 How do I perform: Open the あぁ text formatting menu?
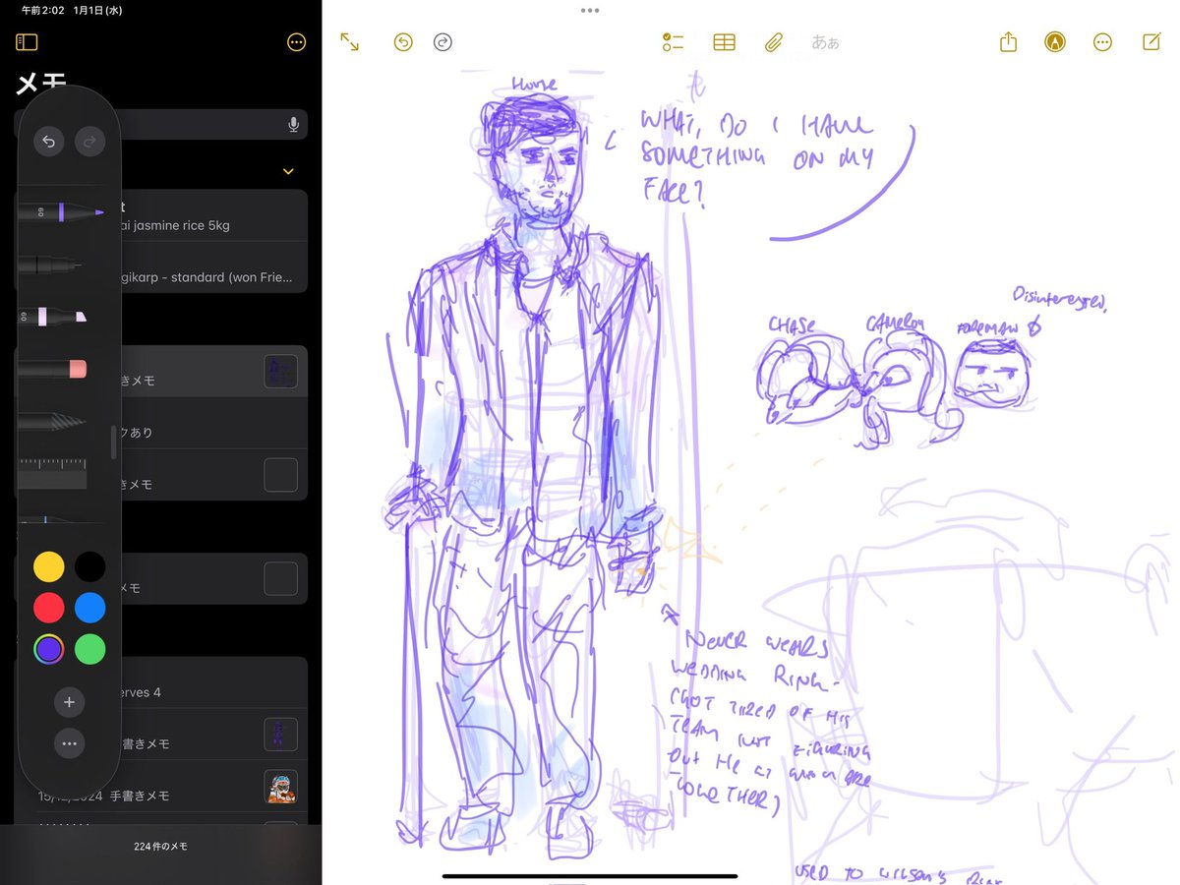825,42
